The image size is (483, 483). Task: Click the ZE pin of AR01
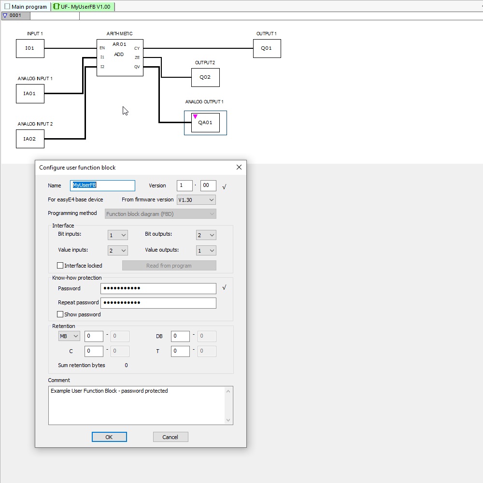[137, 57]
